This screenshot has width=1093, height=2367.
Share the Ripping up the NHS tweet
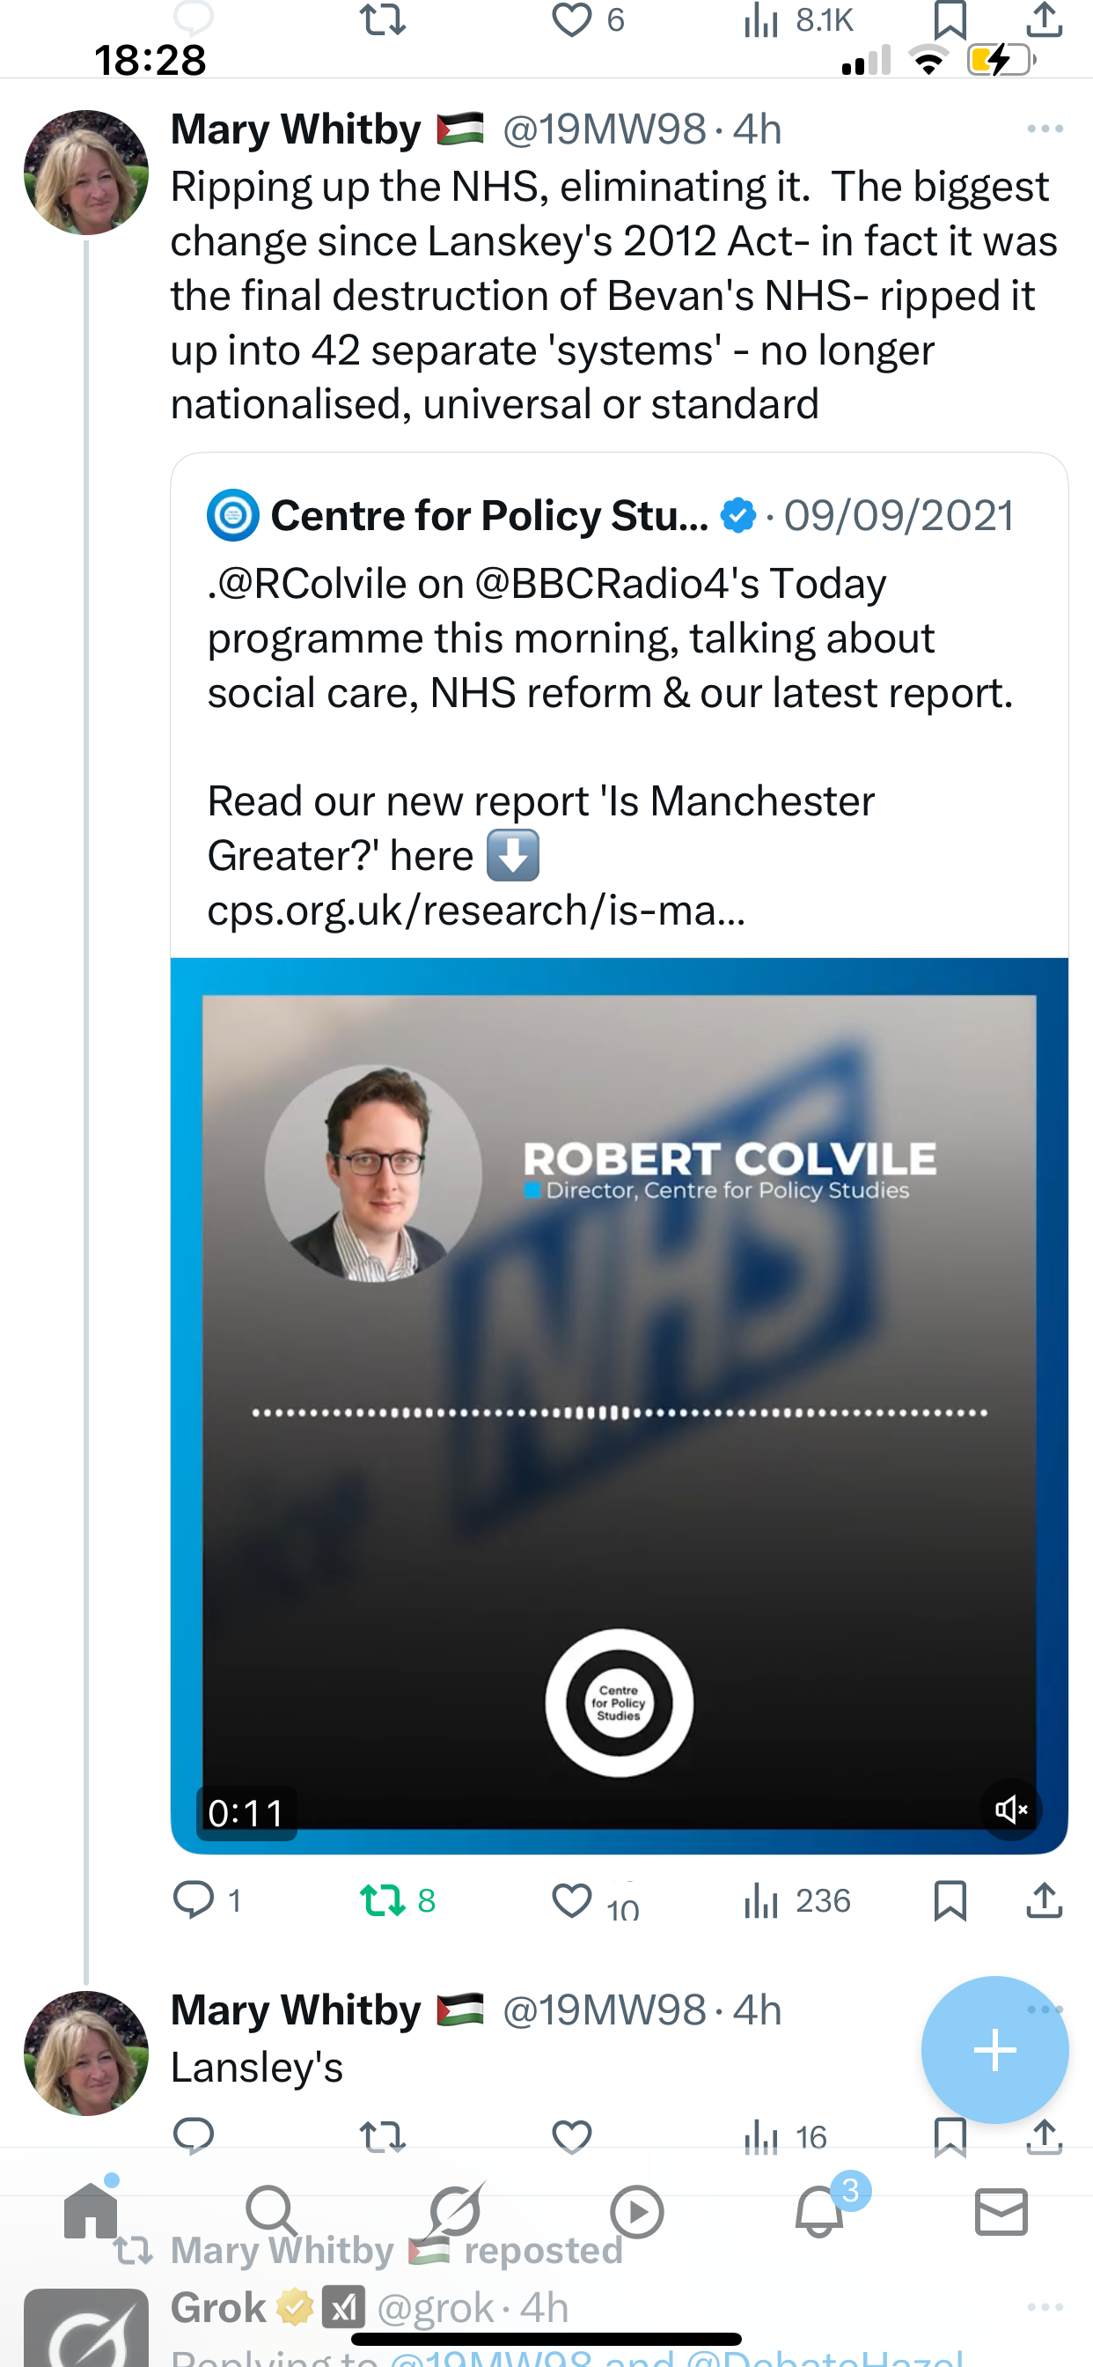[x=1045, y=1899]
